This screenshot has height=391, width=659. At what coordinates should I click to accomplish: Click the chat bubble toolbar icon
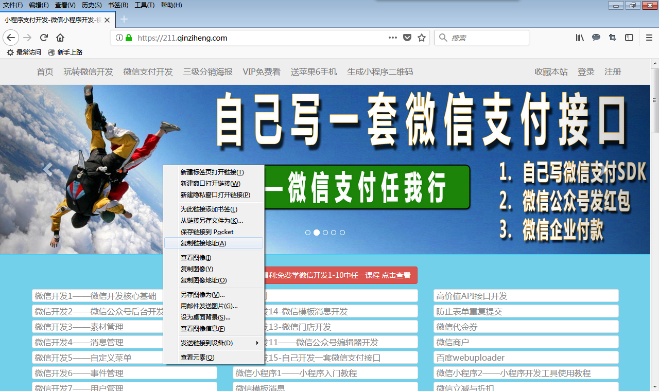pyautogui.click(x=596, y=38)
